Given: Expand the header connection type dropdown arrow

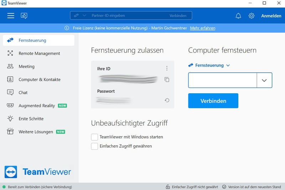Looking at the screenshot, I should (x=84, y=16).
